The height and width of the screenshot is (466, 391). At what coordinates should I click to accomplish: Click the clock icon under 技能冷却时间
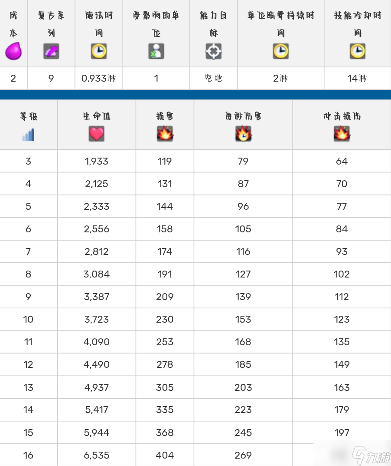click(357, 52)
